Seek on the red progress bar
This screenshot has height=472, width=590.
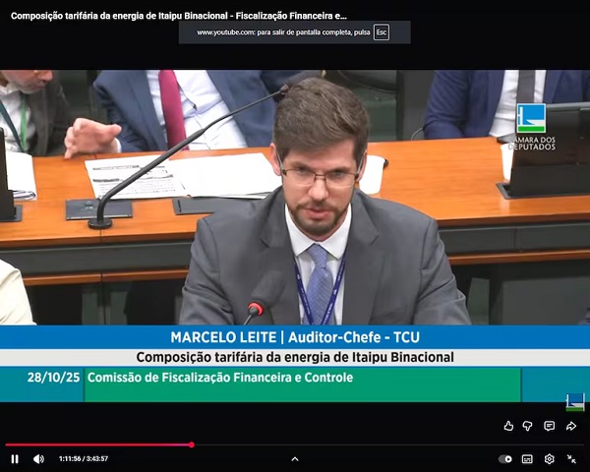tap(98, 444)
